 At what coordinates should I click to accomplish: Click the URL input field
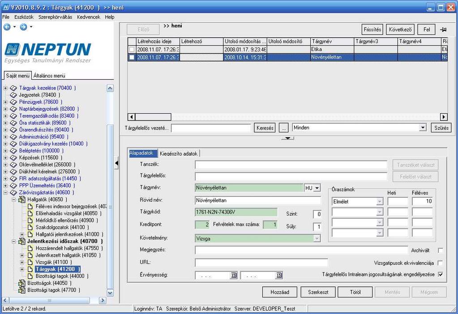(261, 263)
